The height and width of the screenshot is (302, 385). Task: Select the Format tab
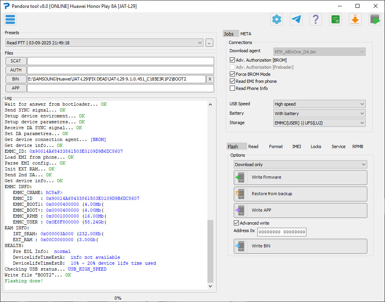[x=276, y=146]
